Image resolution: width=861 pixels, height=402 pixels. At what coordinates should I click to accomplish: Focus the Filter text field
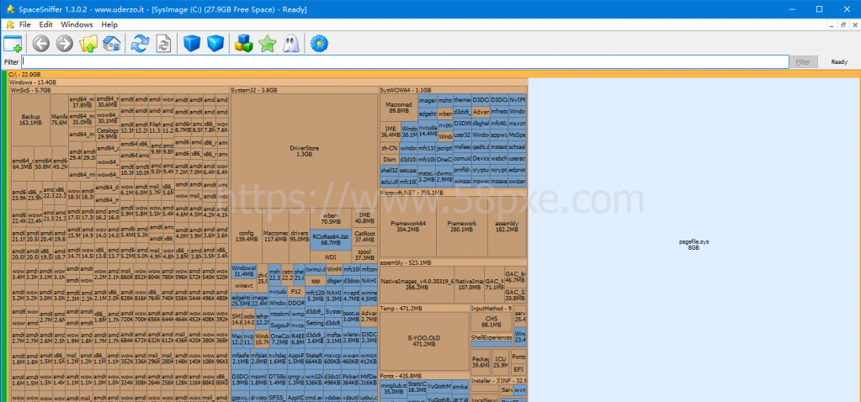[x=405, y=62]
